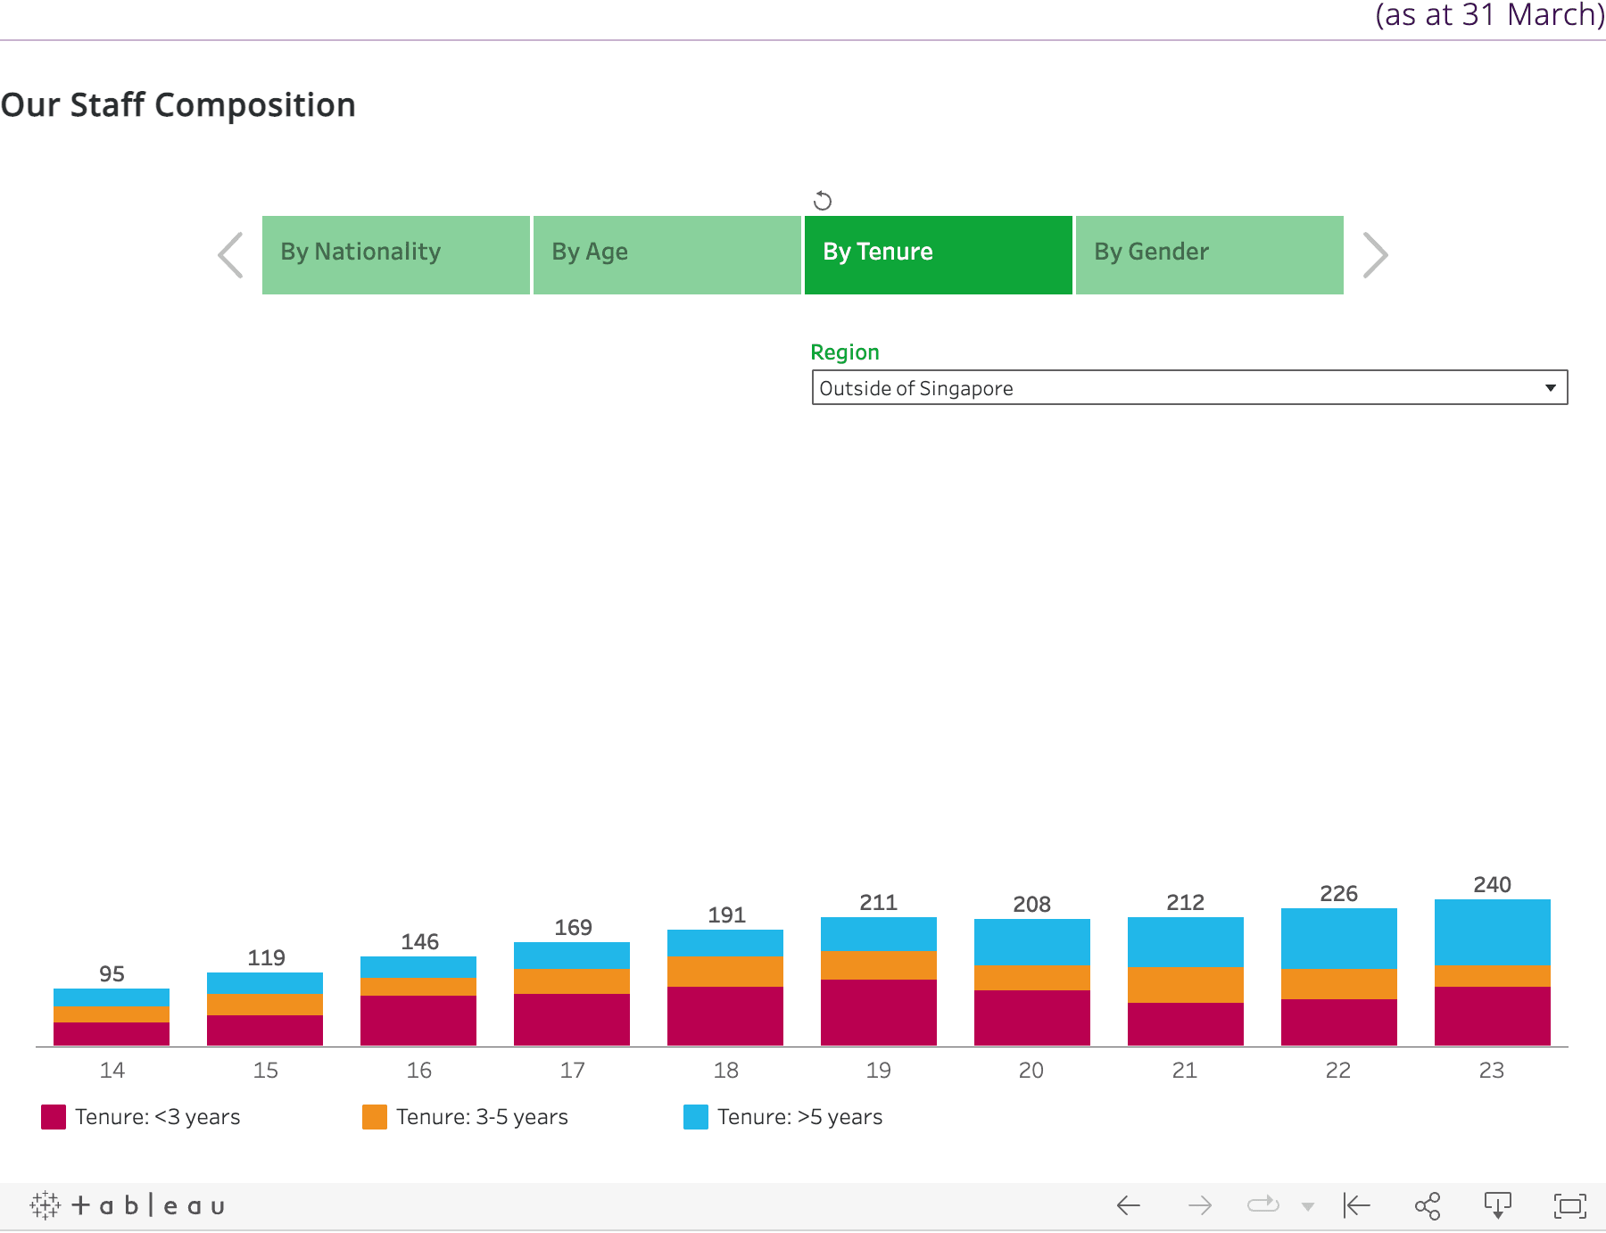Click the blue segment of the year 14 bar

[x=112, y=997]
